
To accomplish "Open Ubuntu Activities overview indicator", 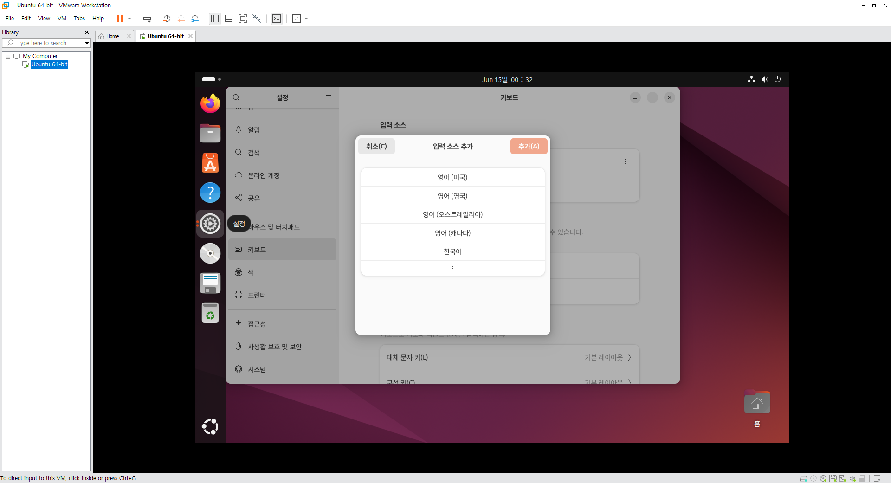I will 211,79.
